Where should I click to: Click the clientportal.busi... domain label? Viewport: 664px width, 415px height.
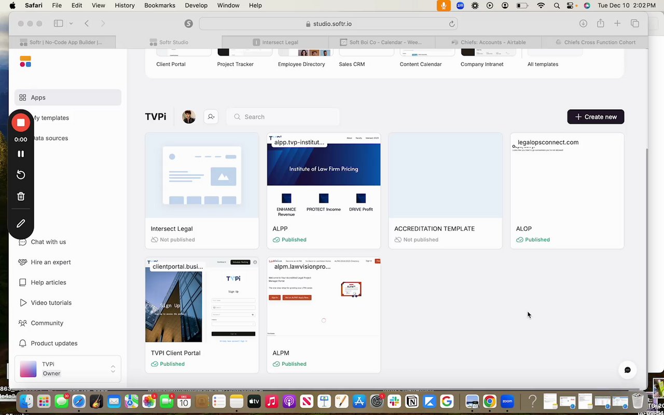(177, 267)
